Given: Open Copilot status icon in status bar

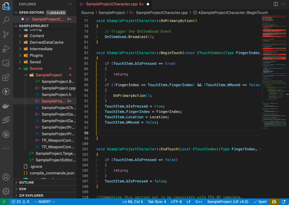Looking at the screenshot, I should pyautogui.click(x=274, y=202).
